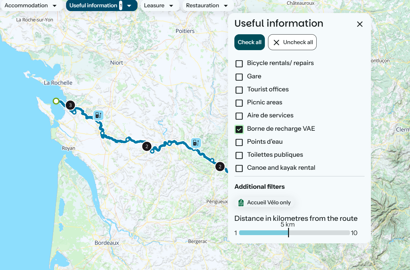This screenshot has width=410, height=270.
Task: Toggle the Accueil Vélo only filter
Action: click(265, 202)
